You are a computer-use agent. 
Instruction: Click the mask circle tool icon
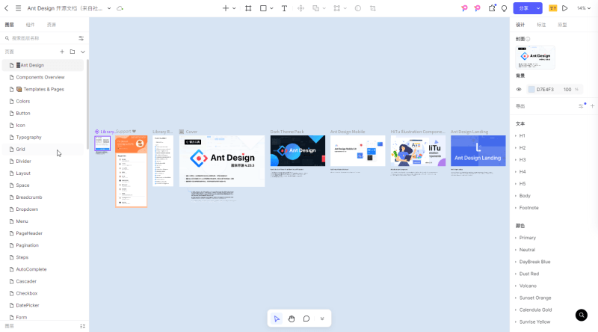[358, 8]
